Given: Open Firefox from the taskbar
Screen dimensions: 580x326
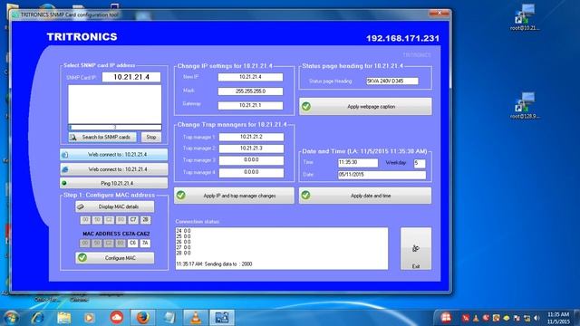Looking at the screenshot, I should 143,318.
